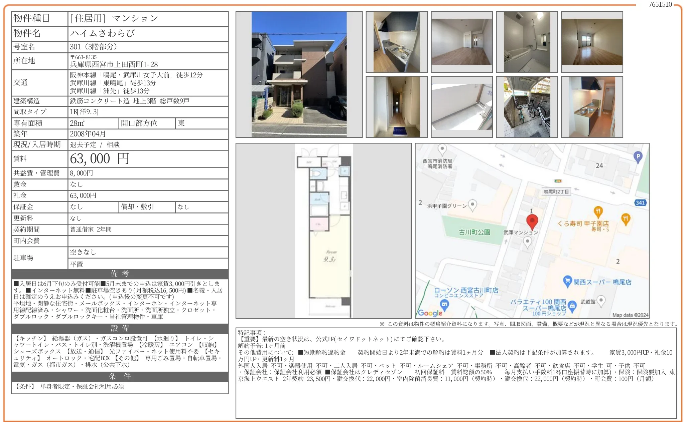This screenshot has width=687, height=422.
Task: Click the 特記事項 notes box
Action: pos(456,373)
